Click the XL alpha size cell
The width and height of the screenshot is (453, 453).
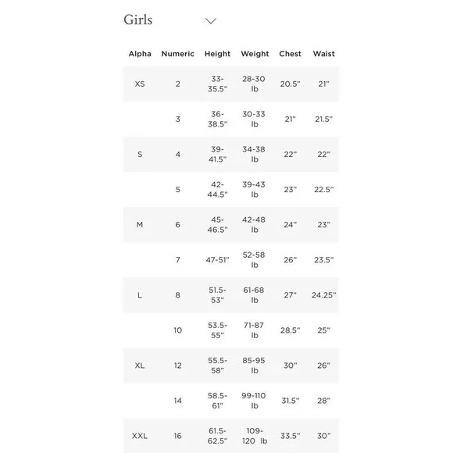click(140, 366)
